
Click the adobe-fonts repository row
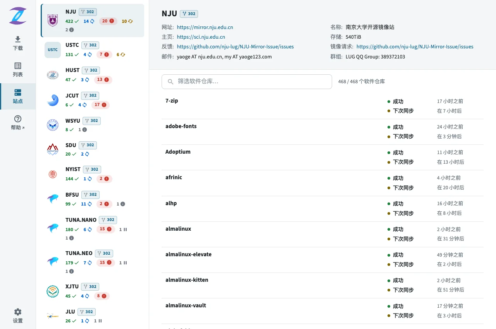[x=322, y=132]
